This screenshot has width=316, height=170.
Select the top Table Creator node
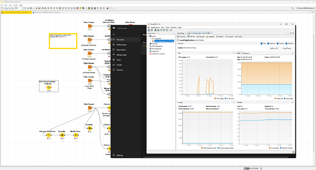[90, 26]
